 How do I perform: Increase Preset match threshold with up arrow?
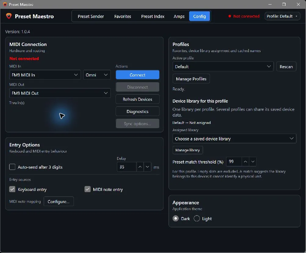pos(245,162)
